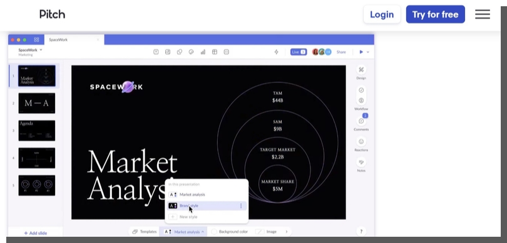The width and height of the screenshot is (507, 243).
Task: Open the Design panel icon
Action: (x=361, y=70)
